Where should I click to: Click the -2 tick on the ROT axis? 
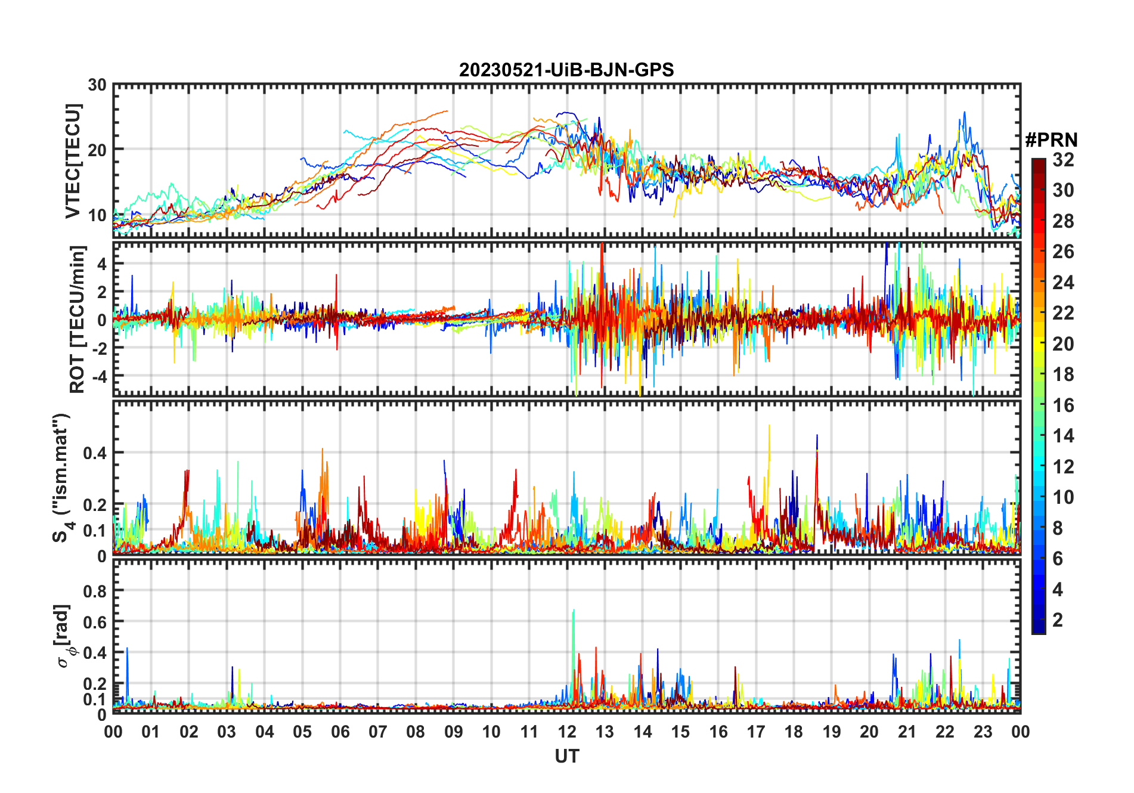click(x=99, y=348)
